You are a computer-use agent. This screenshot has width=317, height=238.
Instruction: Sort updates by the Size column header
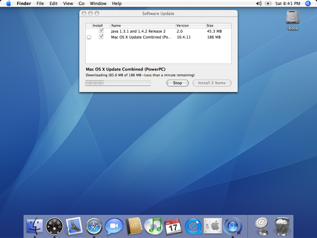coord(218,26)
